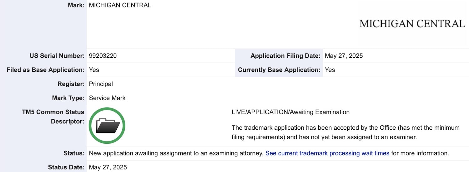Screen dimensions: 469x172
Task: Click the New application awaiting assignment status text
Action: tap(176, 153)
